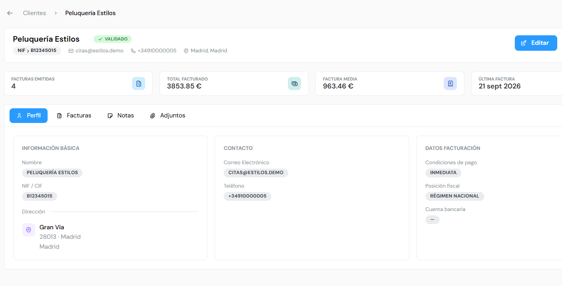
Task: Click the Madrid, Madrid location text
Action: pyautogui.click(x=209, y=51)
